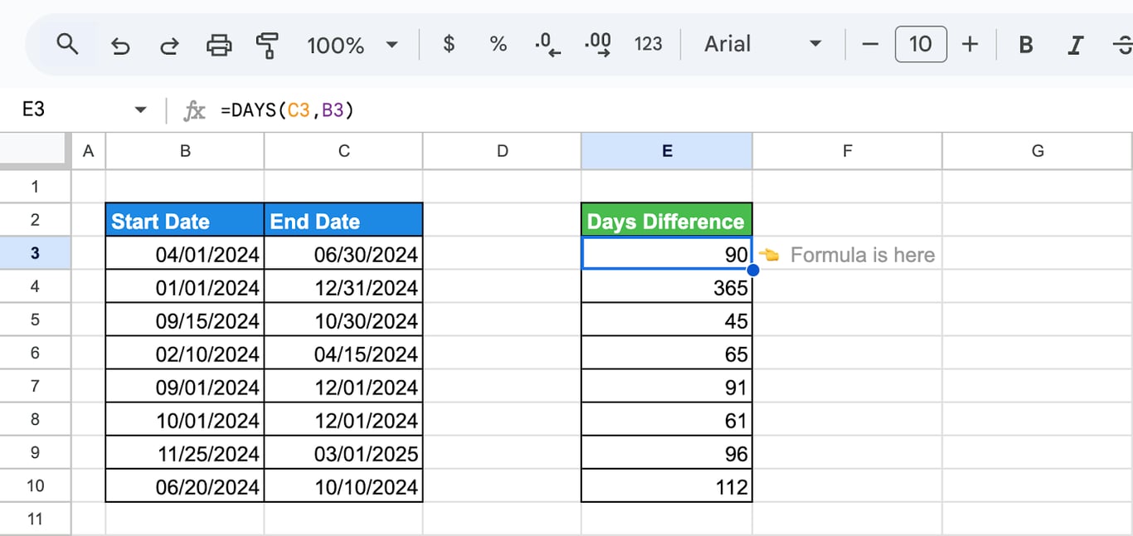Select cell with start date 11/25/2024
This screenshot has height=536, width=1133.
click(185, 453)
